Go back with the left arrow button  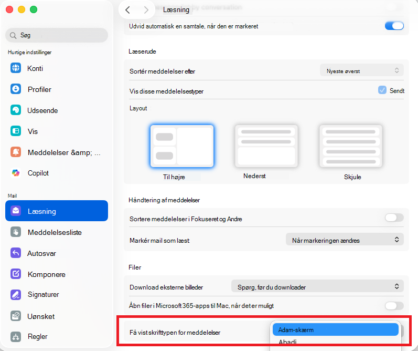coord(127,10)
